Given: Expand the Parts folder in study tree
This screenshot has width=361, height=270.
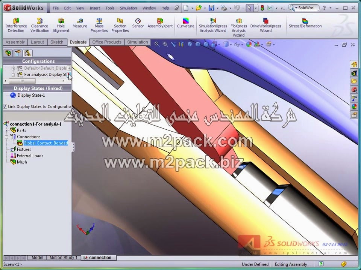Looking at the screenshot, I should click(x=6, y=130).
